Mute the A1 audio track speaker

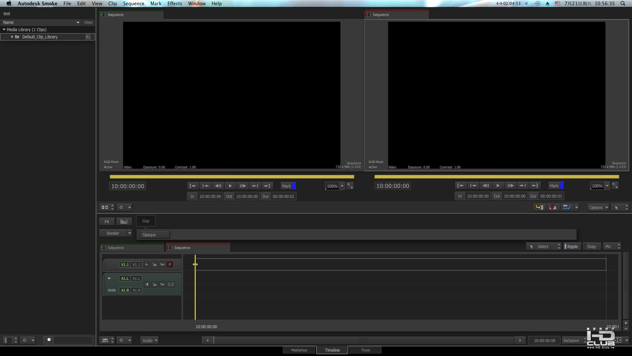(x=147, y=284)
